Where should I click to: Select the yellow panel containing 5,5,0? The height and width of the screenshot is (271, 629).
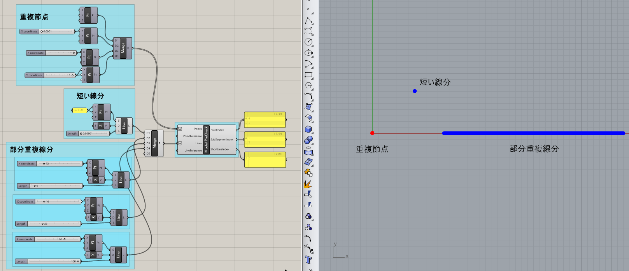[79, 110]
